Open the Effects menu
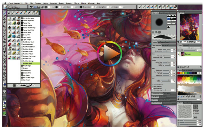204x129 pixels. click(76, 3)
